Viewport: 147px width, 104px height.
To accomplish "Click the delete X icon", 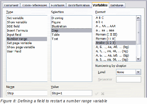I will pos(103,93).
